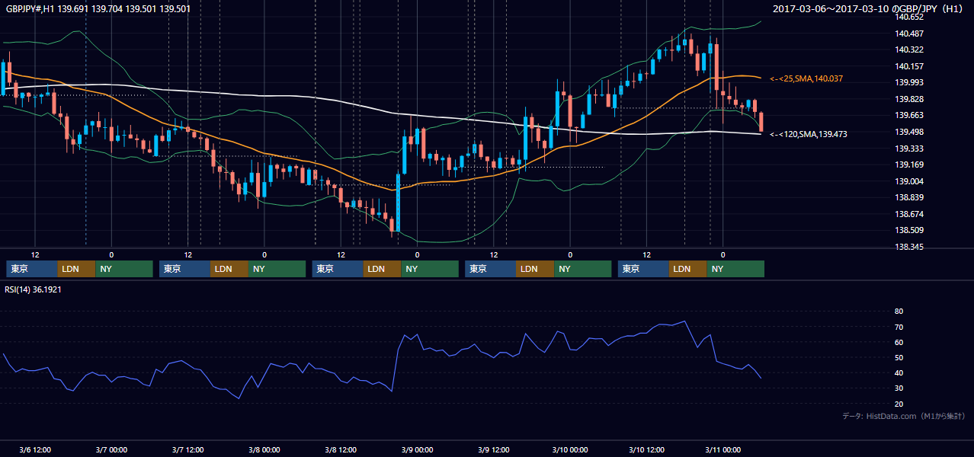This screenshot has width=974, height=457.
Task: Click RSI scale value 20
Action: 899,404
